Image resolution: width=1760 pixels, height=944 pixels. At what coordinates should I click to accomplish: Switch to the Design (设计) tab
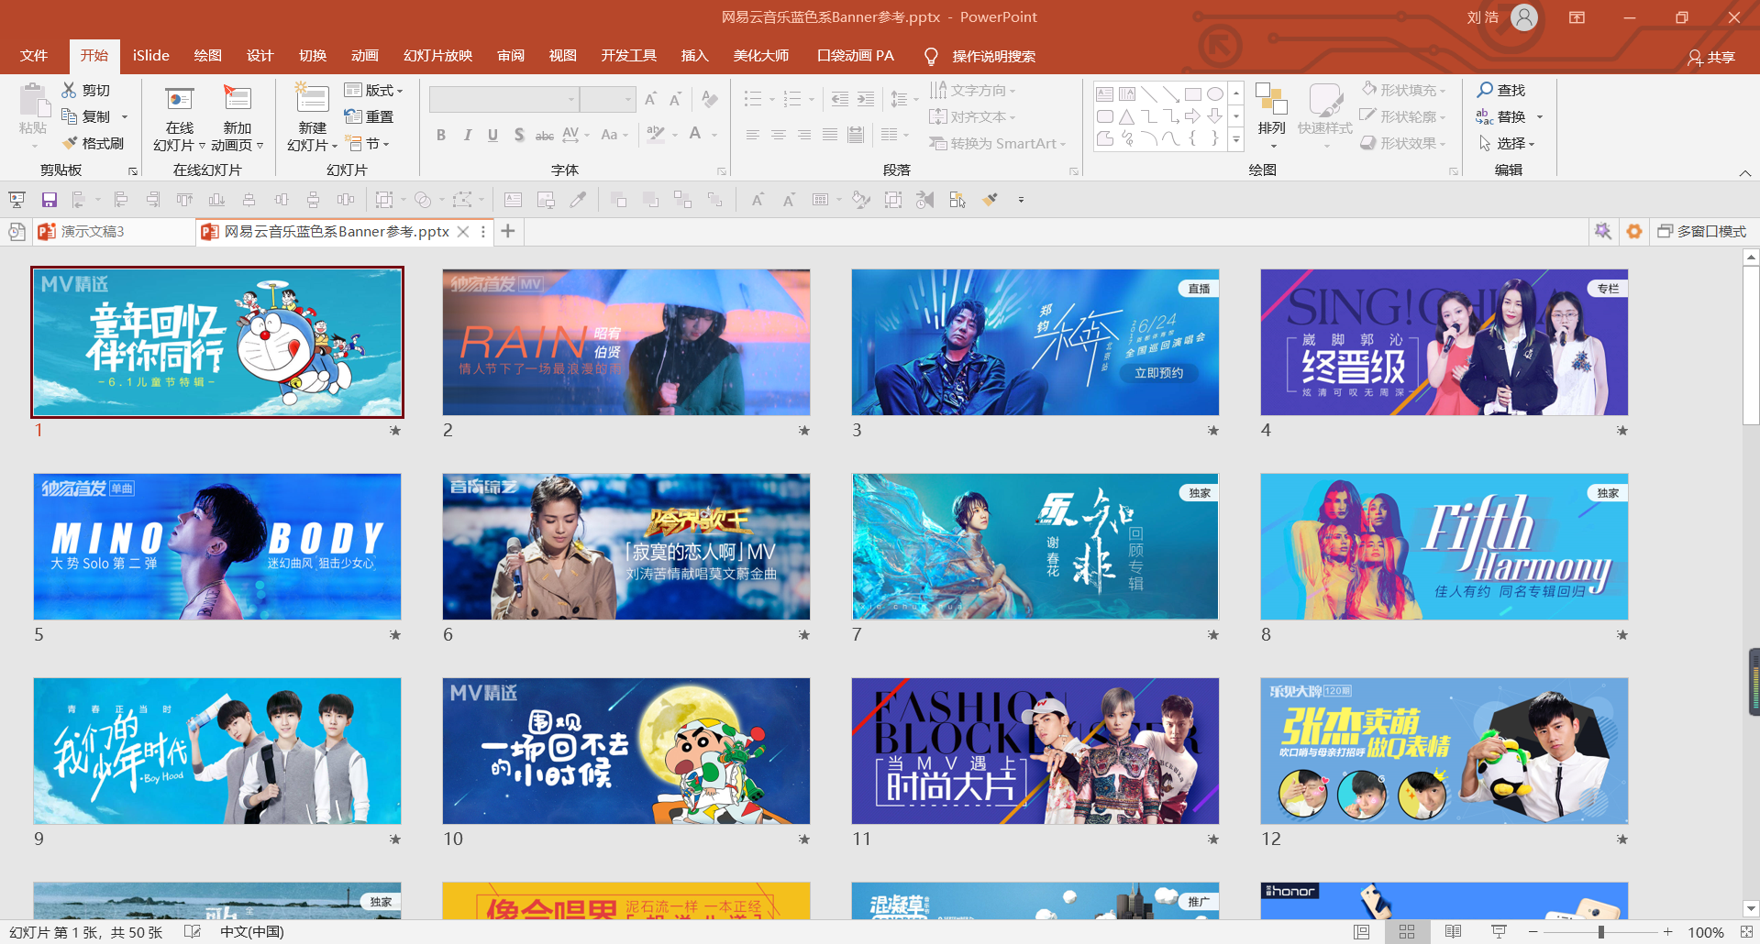pyautogui.click(x=260, y=56)
